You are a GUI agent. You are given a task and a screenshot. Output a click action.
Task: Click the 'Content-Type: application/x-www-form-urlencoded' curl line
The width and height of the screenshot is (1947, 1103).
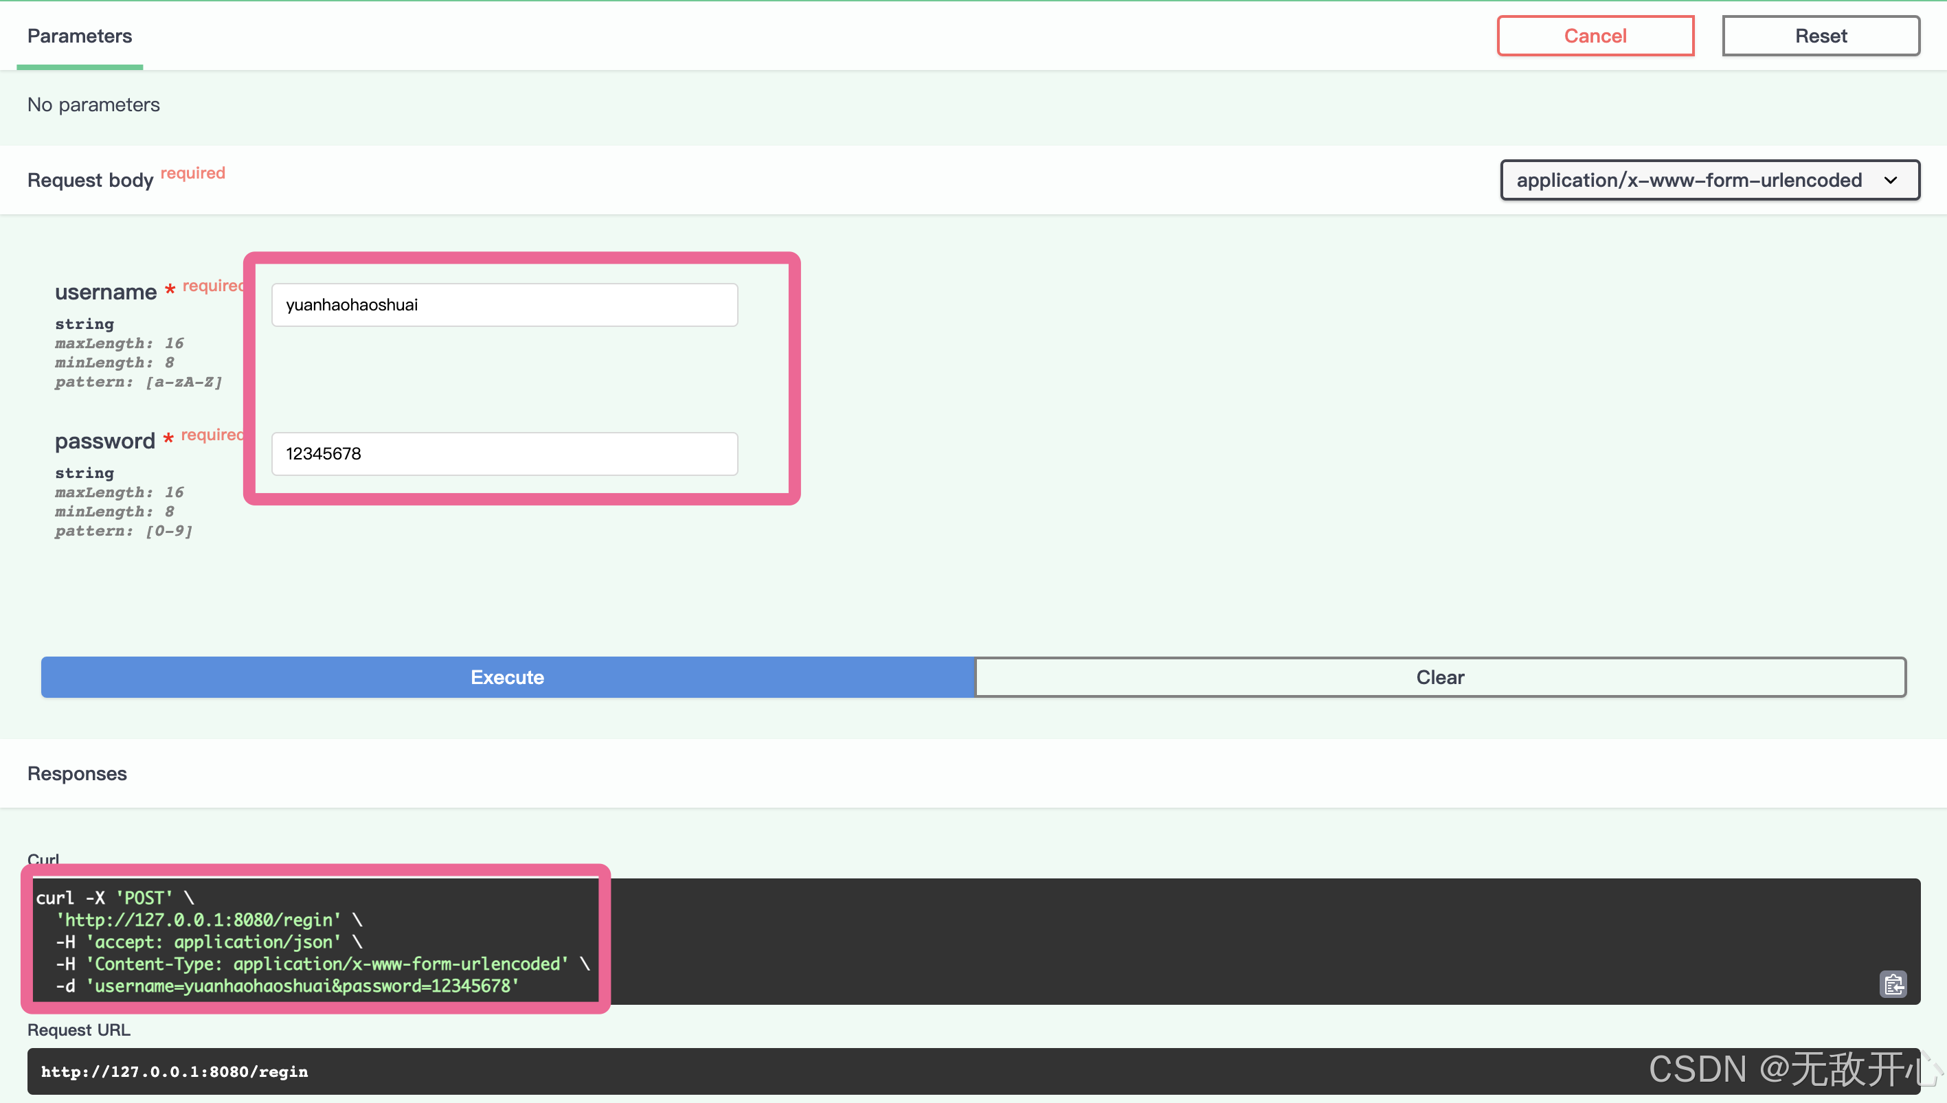click(322, 964)
